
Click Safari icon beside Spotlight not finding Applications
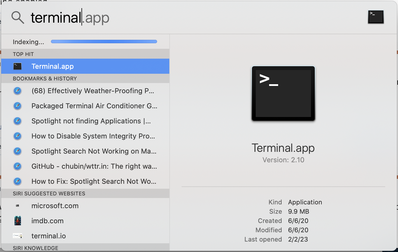(17, 121)
